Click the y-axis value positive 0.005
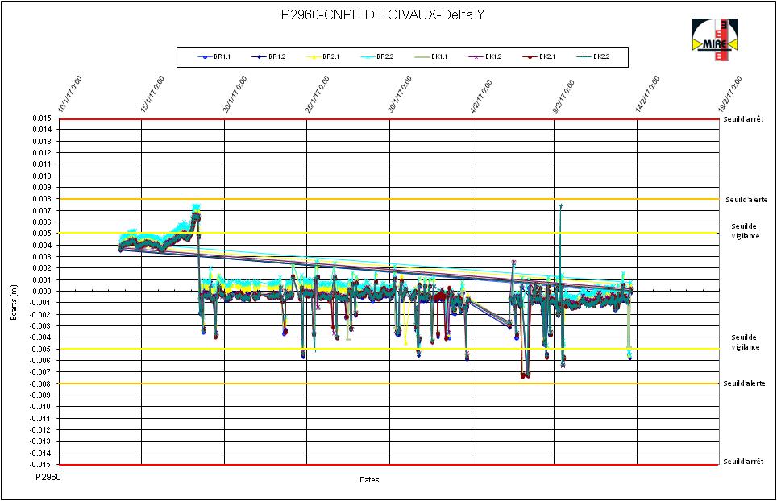This screenshot has height=501, width=777. (42, 234)
